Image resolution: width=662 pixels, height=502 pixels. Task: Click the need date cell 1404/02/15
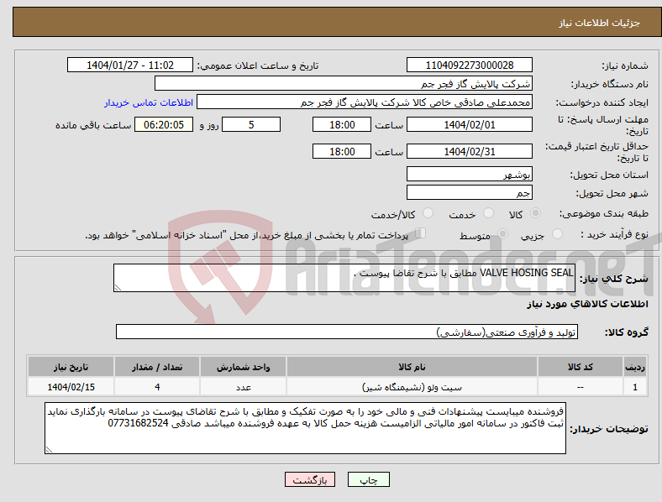(x=71, y=387)
